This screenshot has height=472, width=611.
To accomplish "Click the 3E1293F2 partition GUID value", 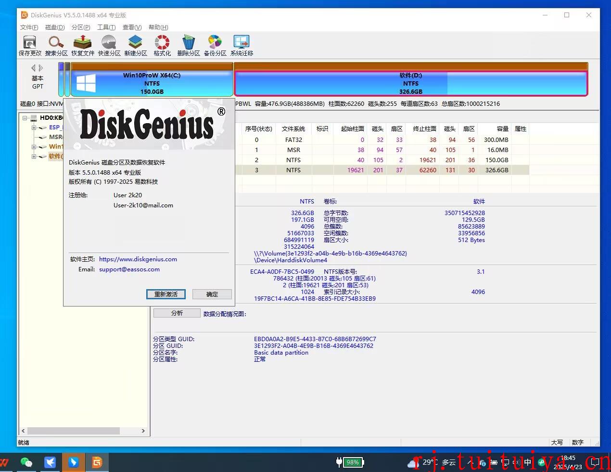I will (x=314, y=346).
